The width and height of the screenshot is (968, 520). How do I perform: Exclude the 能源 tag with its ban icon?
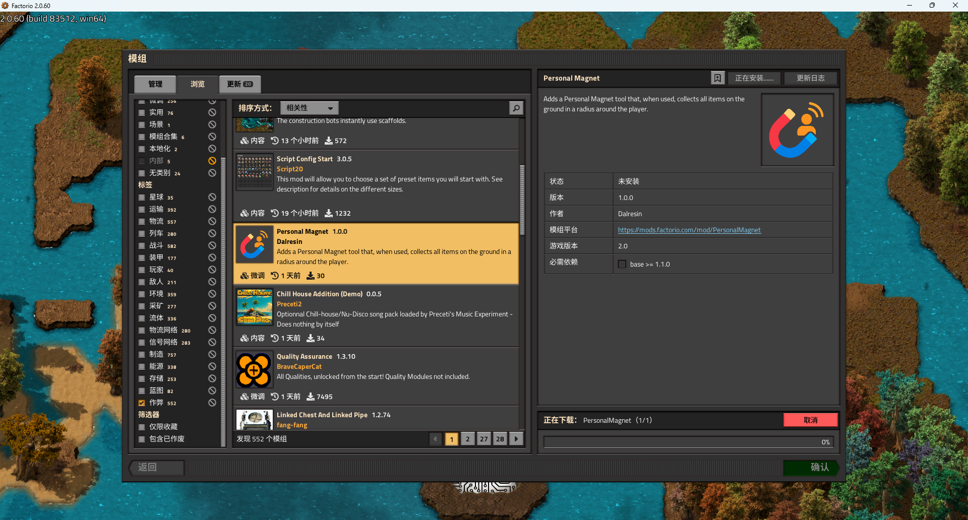(212, 366)
